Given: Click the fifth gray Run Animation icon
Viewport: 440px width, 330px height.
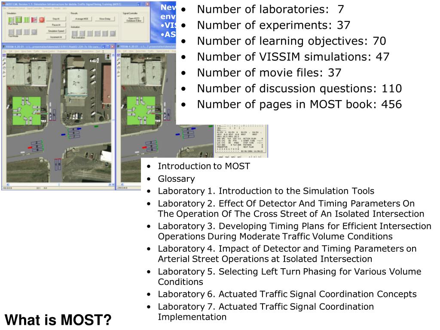Looking at the screenshot, I should coord(105,34).
